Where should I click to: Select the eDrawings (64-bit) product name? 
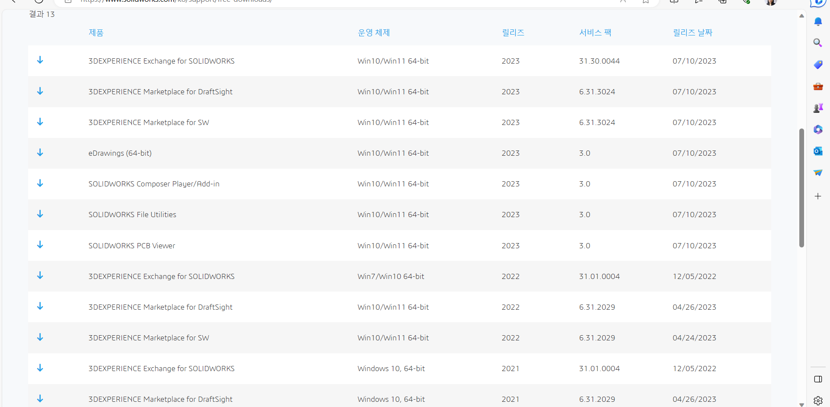(120, 153)
